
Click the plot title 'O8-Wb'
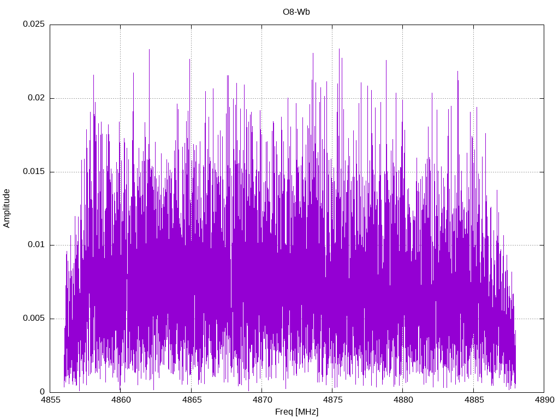pyautogui.click(x=296, y=12)
